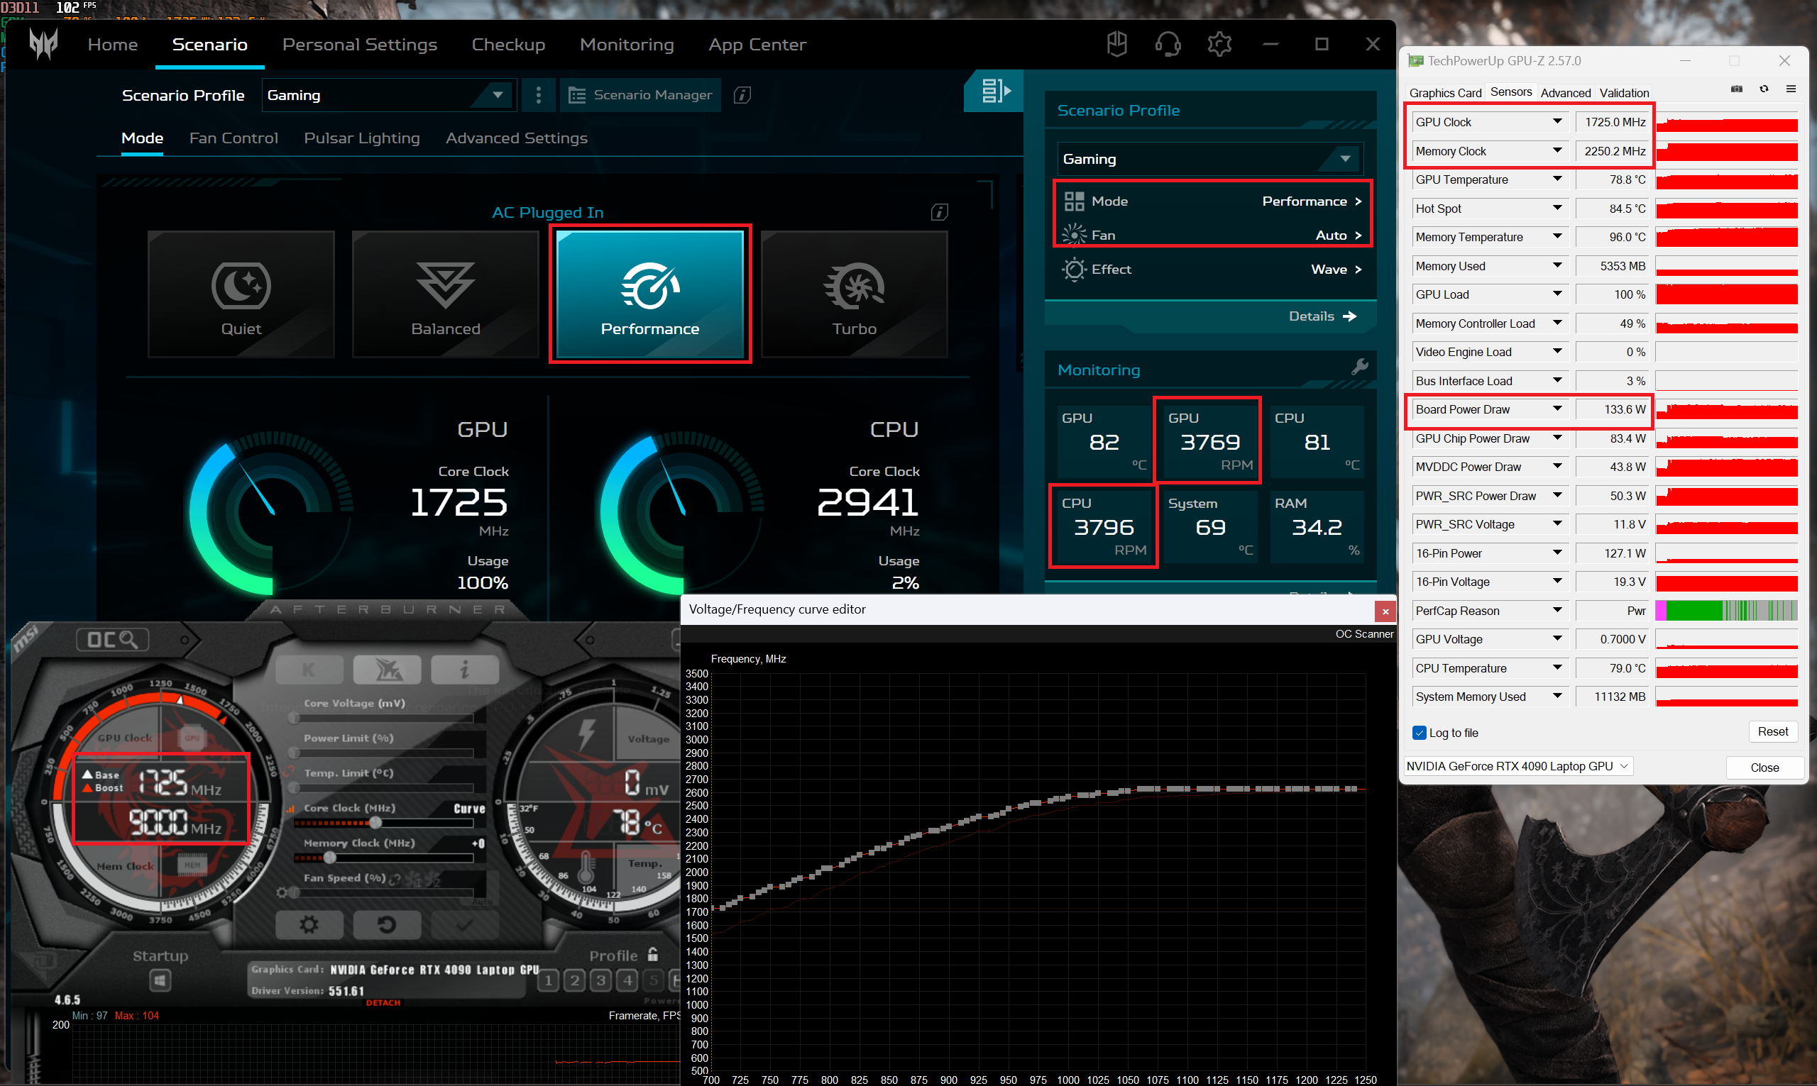1817x1086 pixels.
Task: Open the keyboard shortcut guide icon
Action: 1116,44
